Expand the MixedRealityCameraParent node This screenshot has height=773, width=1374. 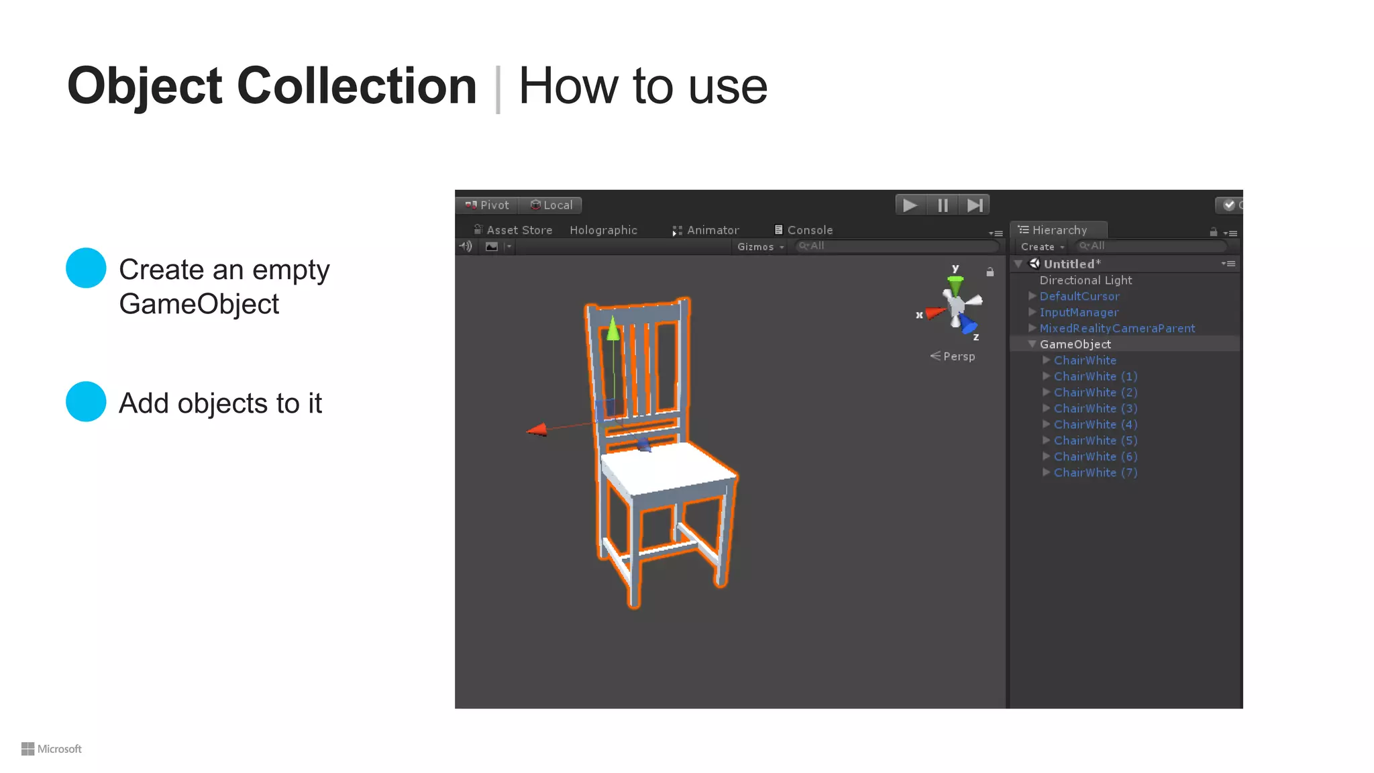(x=1032, y=328)
